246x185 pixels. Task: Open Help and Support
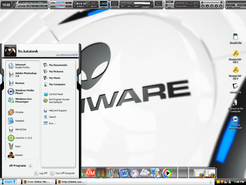point(55,110)
